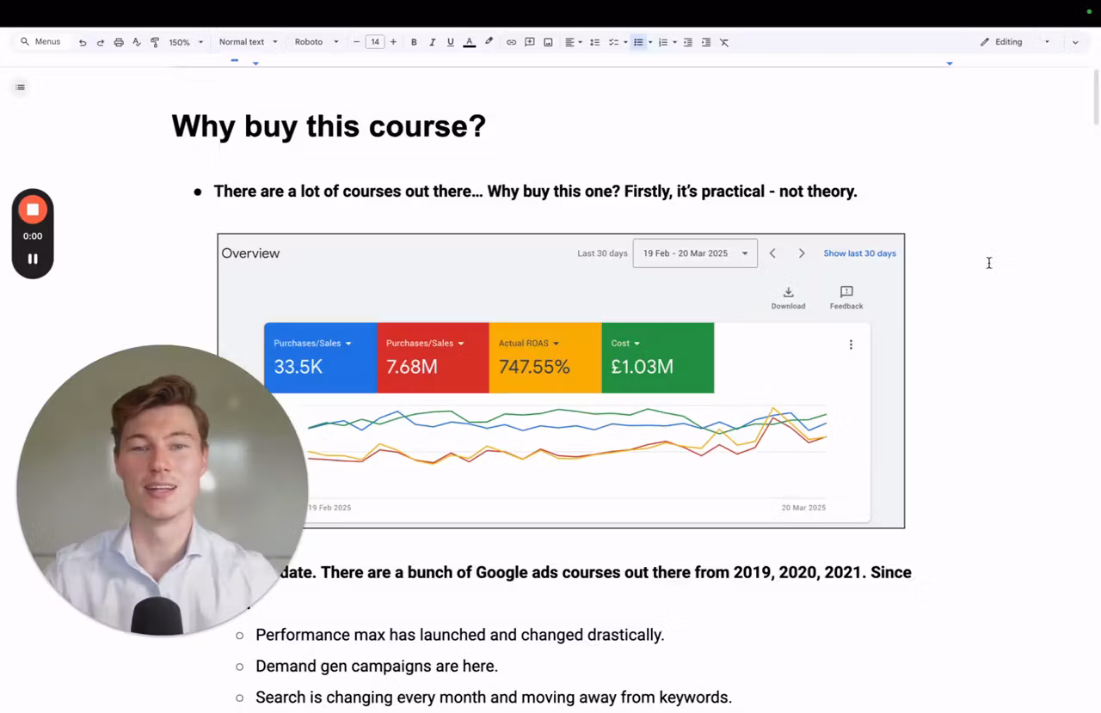The image size is (1101, 713).
Task: Toggle the bulleted list formatting
Action: [637, 41]
